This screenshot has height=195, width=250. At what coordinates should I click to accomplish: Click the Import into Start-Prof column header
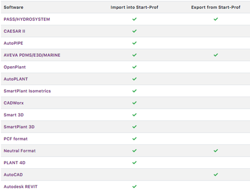(x=134, y=7)
